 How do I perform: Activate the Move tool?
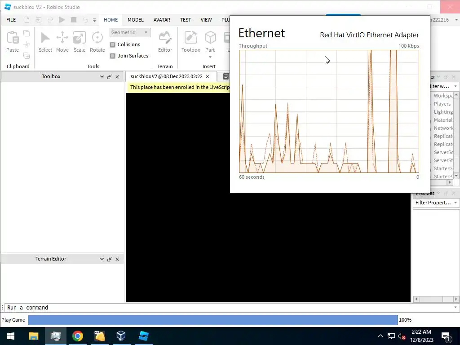[62, 41]
